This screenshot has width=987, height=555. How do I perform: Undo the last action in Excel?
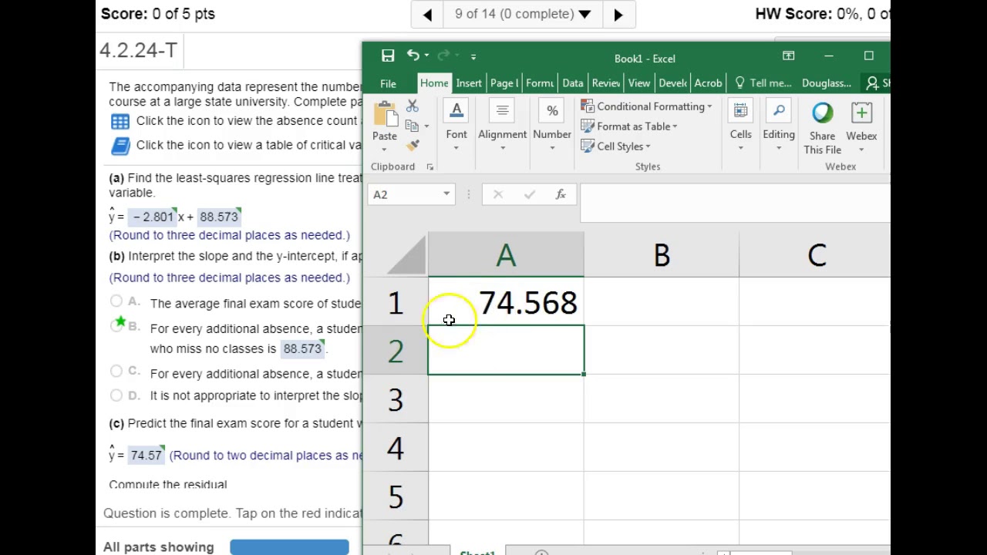(x=413, y=55)
